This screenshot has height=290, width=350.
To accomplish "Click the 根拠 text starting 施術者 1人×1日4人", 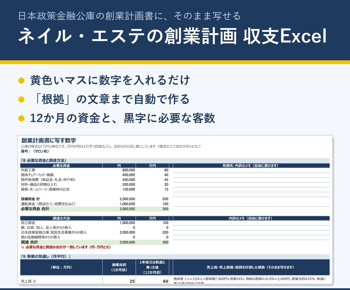I will (x=250, y=281).
